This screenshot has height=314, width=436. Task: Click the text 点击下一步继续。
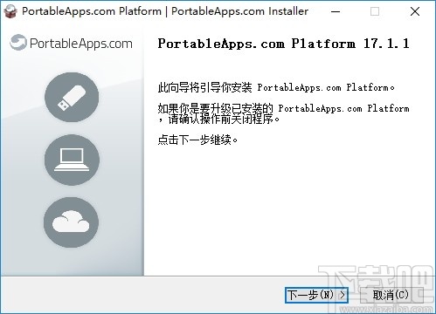pyautogui.click(x=197, y=140)
